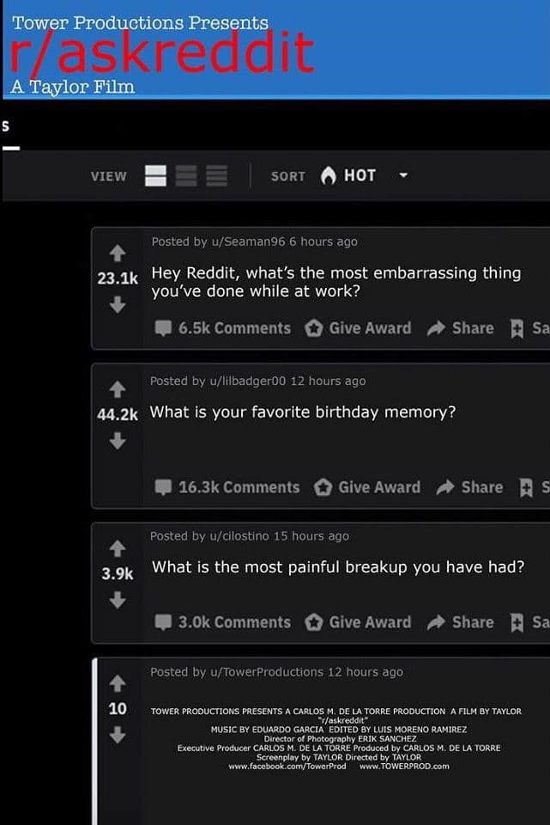Click the Save bookmark icon on the breakup post
This screenshot has height=825, width=550.
tap(516, 621)
